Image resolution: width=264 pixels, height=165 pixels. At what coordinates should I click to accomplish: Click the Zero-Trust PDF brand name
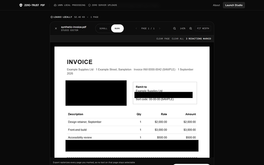click(x=35, y=5)
